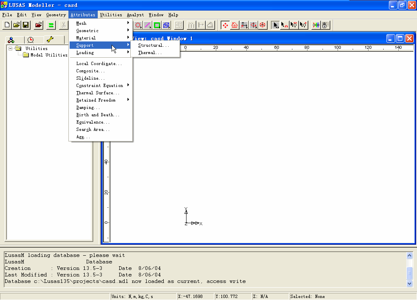
Task: Click the 'Selected: None' status field
Action: coord(353,297)
